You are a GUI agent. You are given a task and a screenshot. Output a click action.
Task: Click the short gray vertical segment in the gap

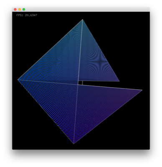click(82, 83)
